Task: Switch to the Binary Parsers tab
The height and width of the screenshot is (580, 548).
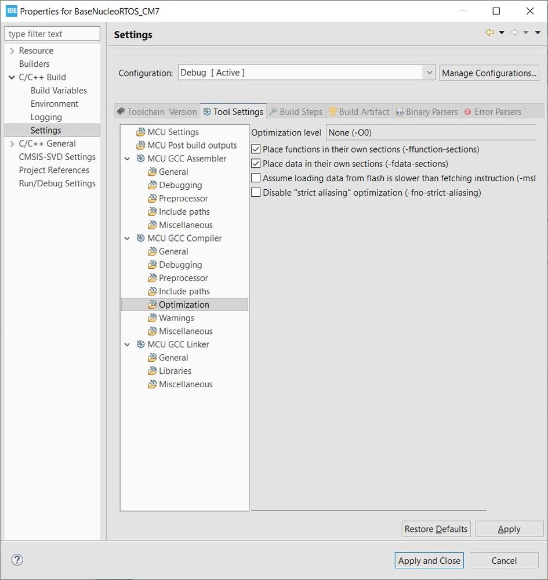Action: [427, 111]
